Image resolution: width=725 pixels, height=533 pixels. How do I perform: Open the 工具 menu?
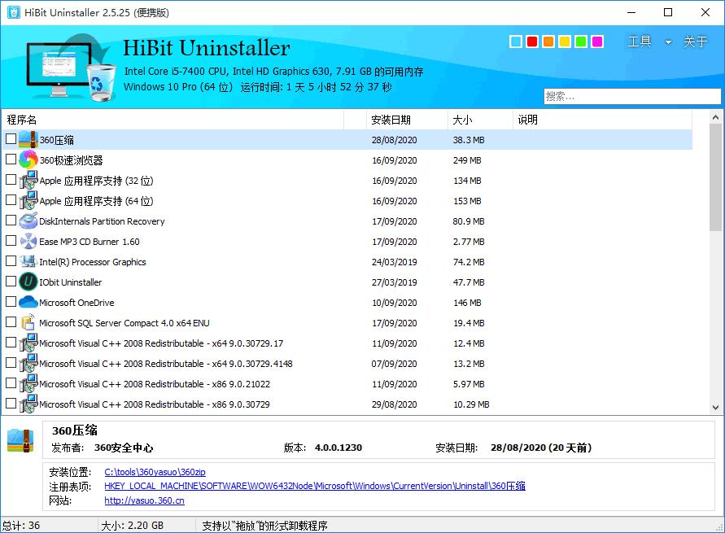tap(640, 42)
